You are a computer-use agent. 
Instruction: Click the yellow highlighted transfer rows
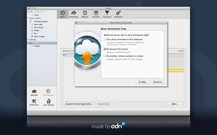(x=175, y=70)
